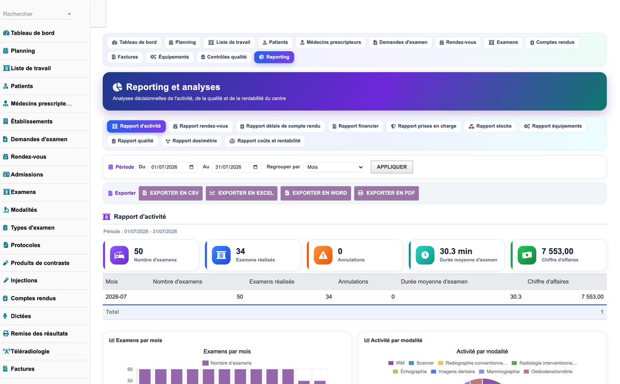This screenshot has width=620, height=384.
Task: Click the Exporter file icon label
Action: (110, 193)
